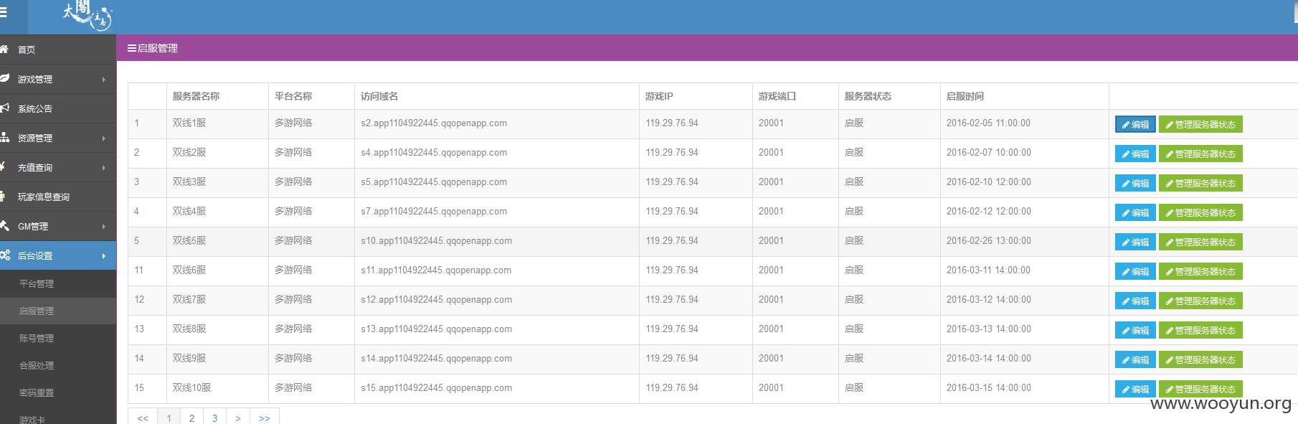The image size is (1298, 424).
Task: Collapse the 后台设置 submenu arrow
Action: pyautogui.click(x=104, y=256)
